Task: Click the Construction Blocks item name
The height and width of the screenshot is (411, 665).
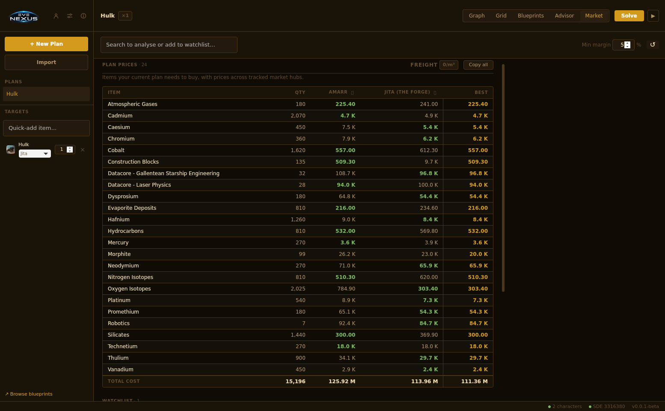Action: pyautogui.click(x=133, y=162)
